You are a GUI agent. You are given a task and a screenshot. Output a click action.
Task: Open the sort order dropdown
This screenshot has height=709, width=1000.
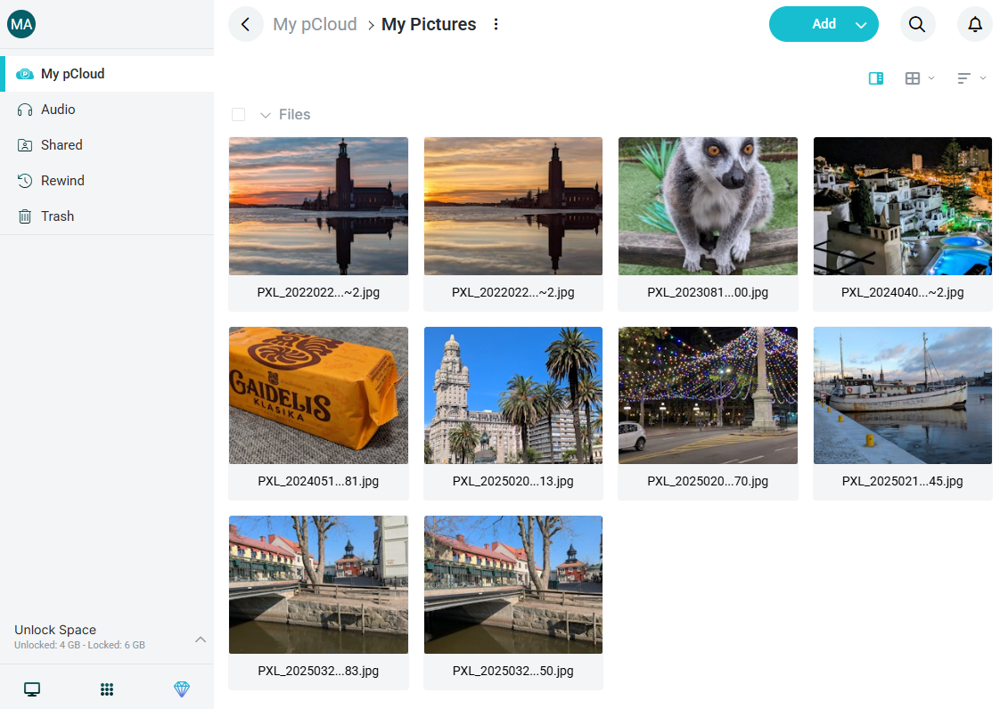pyautogui.click(x=971, y=78)
